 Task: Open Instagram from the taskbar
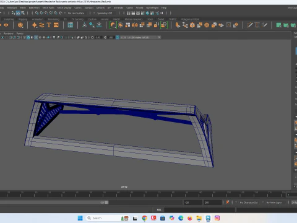click(x=217, y=218)
